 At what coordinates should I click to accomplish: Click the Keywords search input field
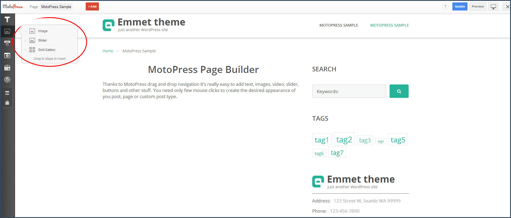pos(349,91)
